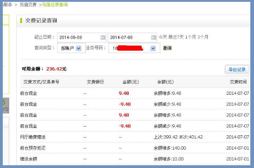Click the end date field 2014-07-08
Image resolution: width=254 pixels, height=168 pixels.
click(132, 37)
